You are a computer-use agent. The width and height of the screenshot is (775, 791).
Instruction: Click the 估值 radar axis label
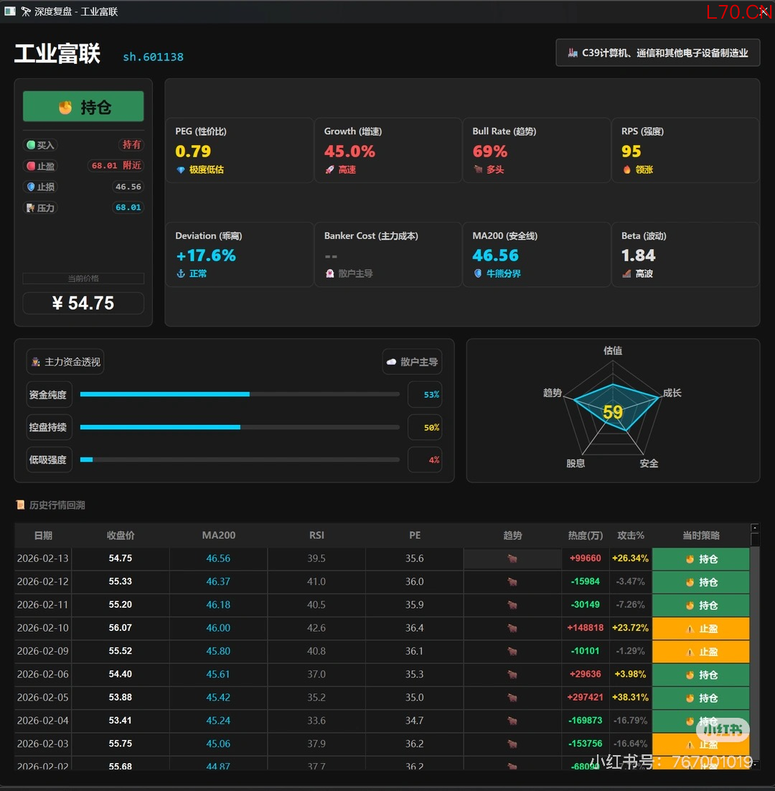[x=613, y=350]
